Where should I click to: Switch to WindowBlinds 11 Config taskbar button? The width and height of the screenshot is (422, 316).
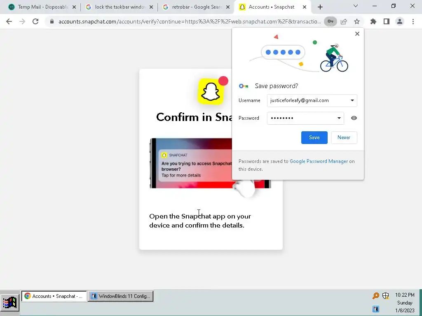(x=121, y=296)
